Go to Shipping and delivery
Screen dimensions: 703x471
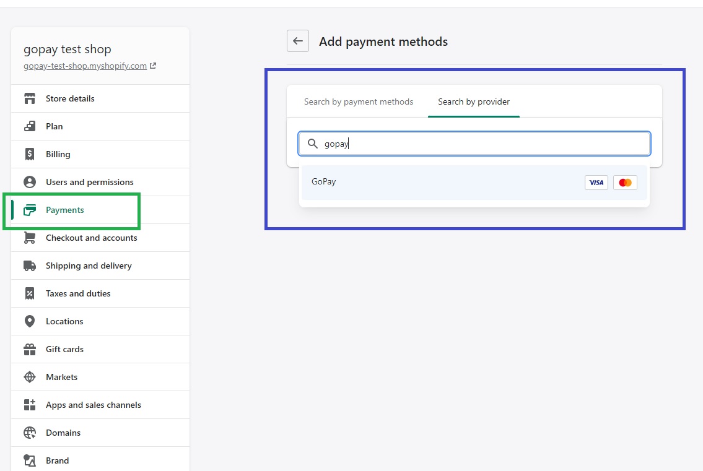tap(100, 266)
